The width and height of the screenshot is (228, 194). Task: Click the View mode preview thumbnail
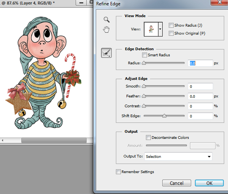[151, 29]
